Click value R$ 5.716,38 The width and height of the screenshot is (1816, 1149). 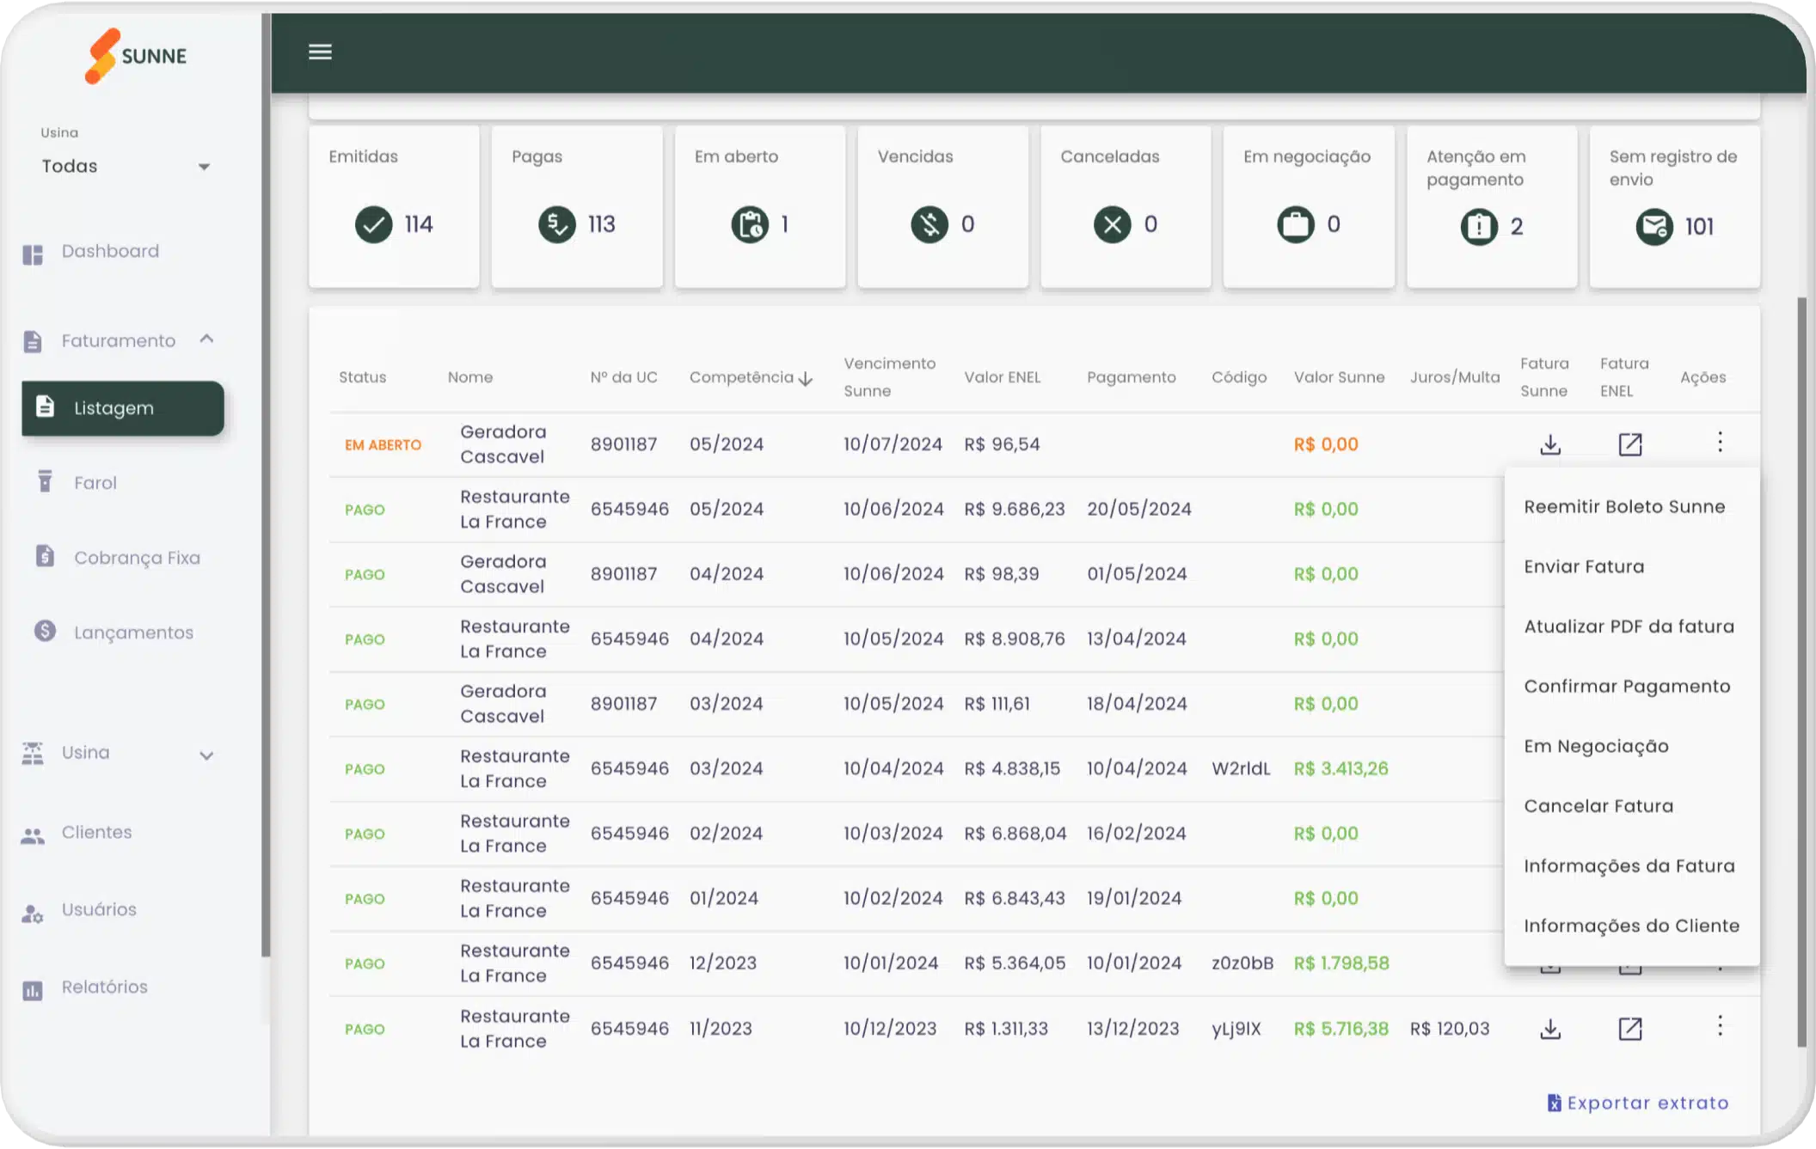[1341, 1029]
